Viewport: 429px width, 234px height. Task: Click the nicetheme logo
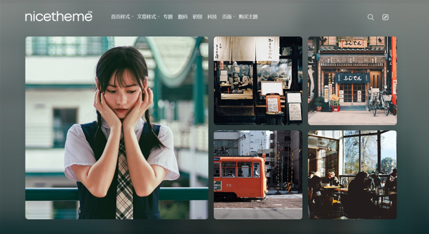point(59,16)
